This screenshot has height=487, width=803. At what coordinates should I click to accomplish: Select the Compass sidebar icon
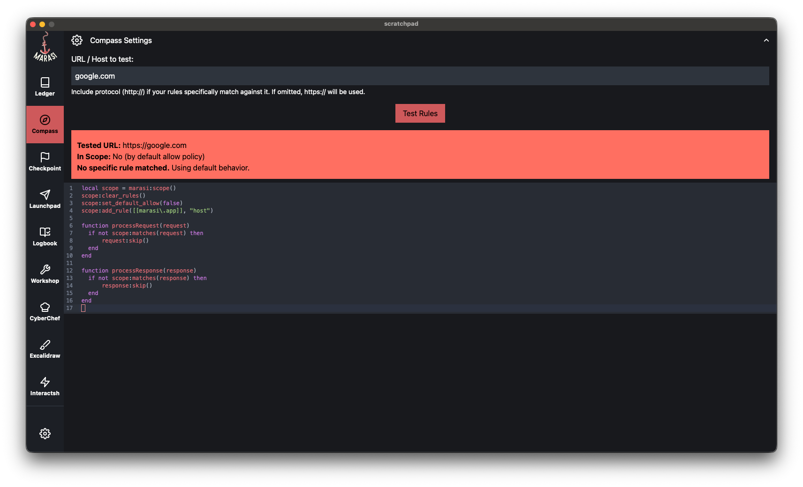coord(45,125)
